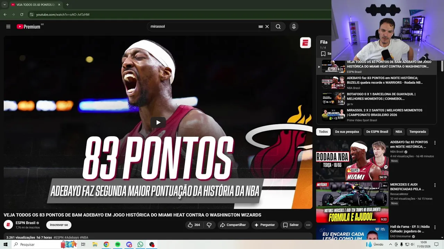
Task: Open options for Hall da Fama recommendation
Action: pos(435,227)
